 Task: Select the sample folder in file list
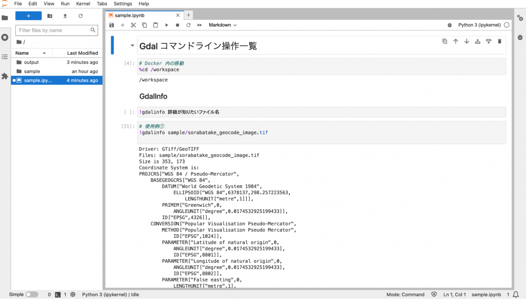(x=57, y=71)
